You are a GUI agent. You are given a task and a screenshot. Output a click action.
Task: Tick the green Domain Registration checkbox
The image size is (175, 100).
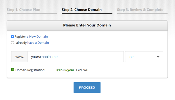(13, 70)
